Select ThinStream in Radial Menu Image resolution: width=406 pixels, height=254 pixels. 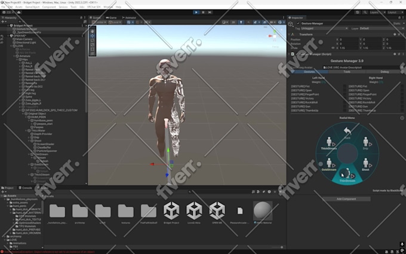[347, 175]
